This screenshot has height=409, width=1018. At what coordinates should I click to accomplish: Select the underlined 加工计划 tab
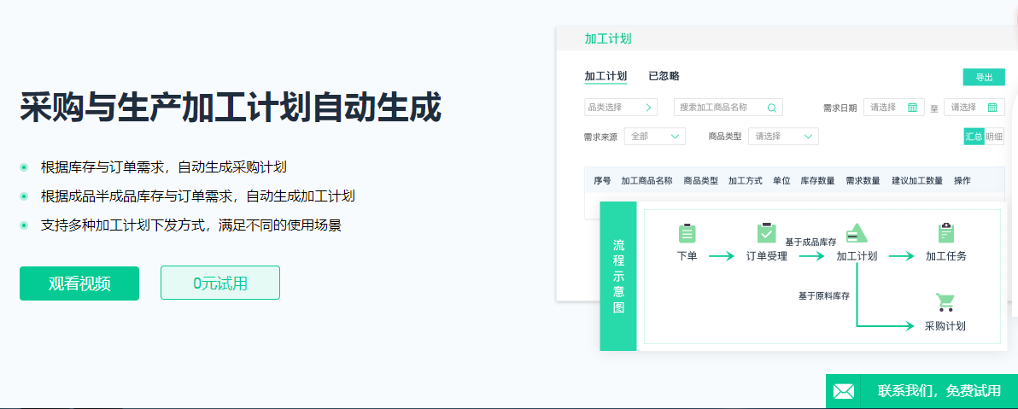pos(606,76)
